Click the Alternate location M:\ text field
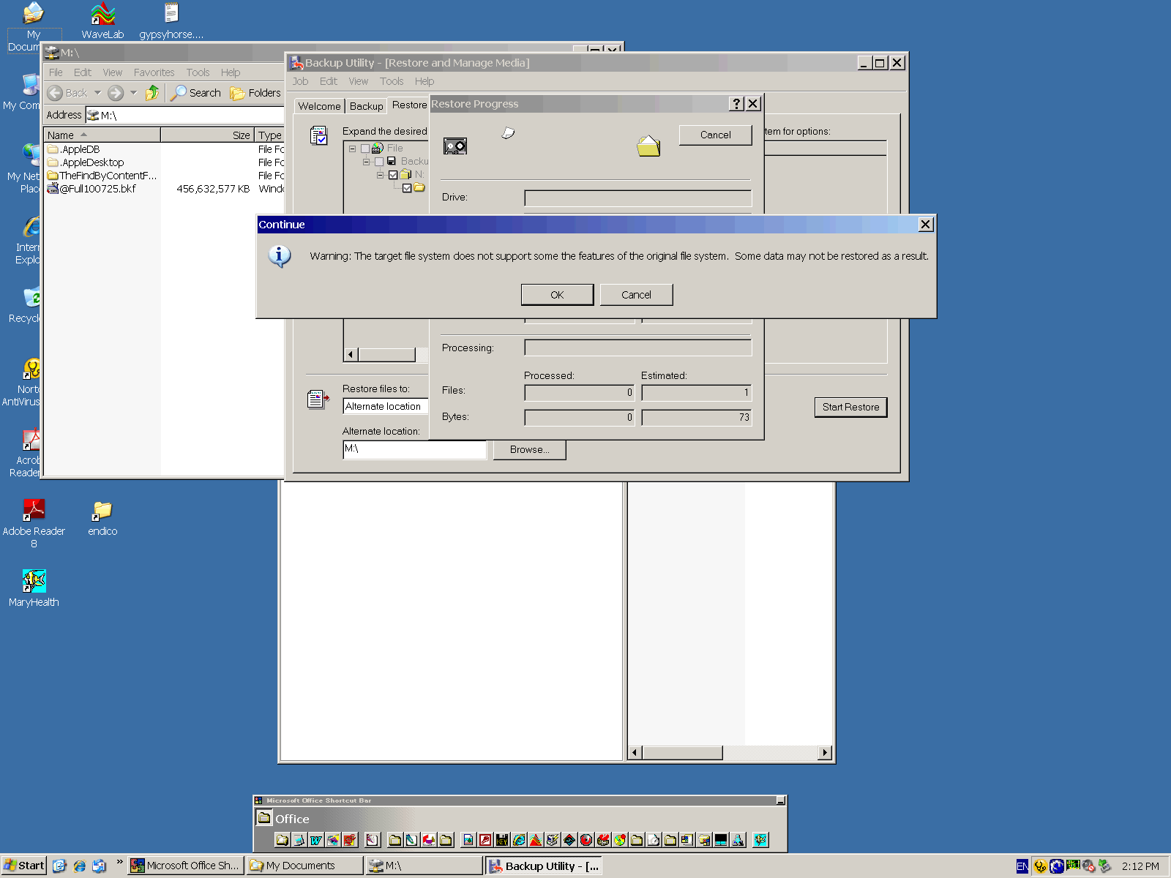The width and height of the screenshot is (1171, 878). pyautogui.click(x=414, y=449)
